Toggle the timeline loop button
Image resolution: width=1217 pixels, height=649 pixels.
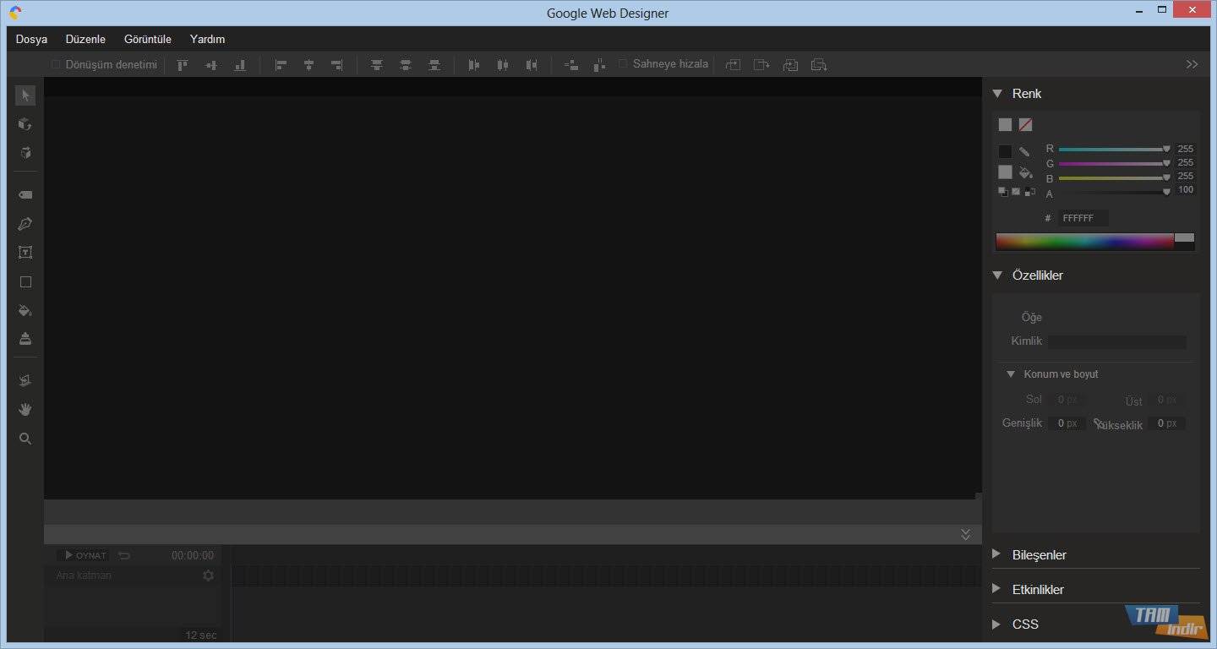coord(124,555)
